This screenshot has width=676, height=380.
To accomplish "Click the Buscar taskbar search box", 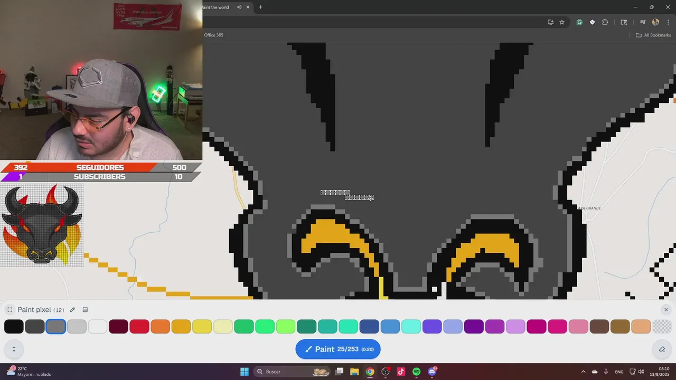I will tap(293, 372).
